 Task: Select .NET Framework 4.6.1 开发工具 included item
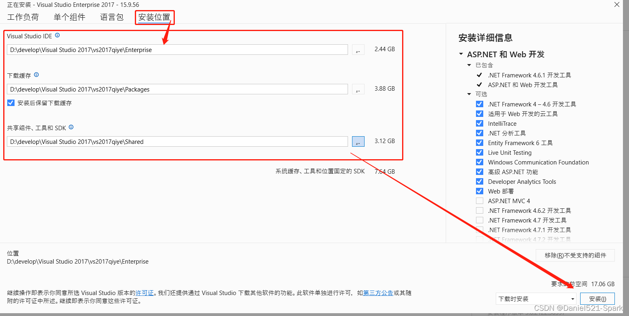(529, 75)
